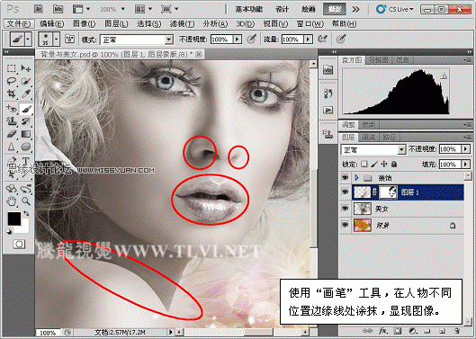Select the Gradient tool
476x339 pixels.
[x=26, y=134]
